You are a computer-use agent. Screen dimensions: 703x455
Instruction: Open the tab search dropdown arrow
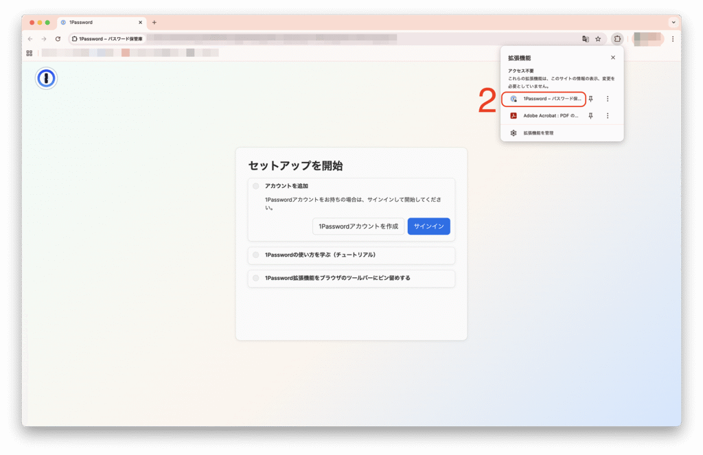tap(673, 23)
